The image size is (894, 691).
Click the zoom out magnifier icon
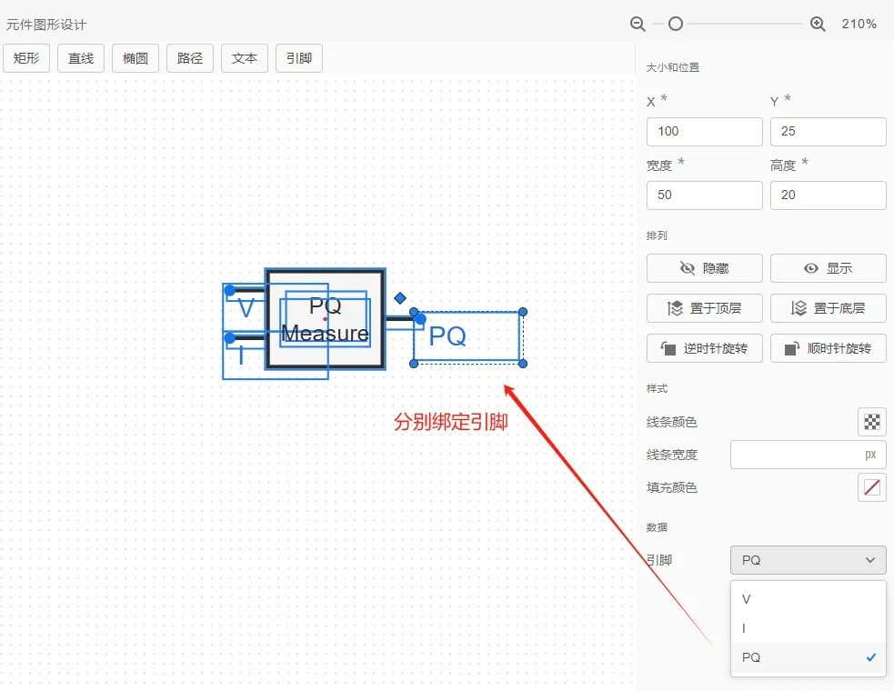coord(638,25)
